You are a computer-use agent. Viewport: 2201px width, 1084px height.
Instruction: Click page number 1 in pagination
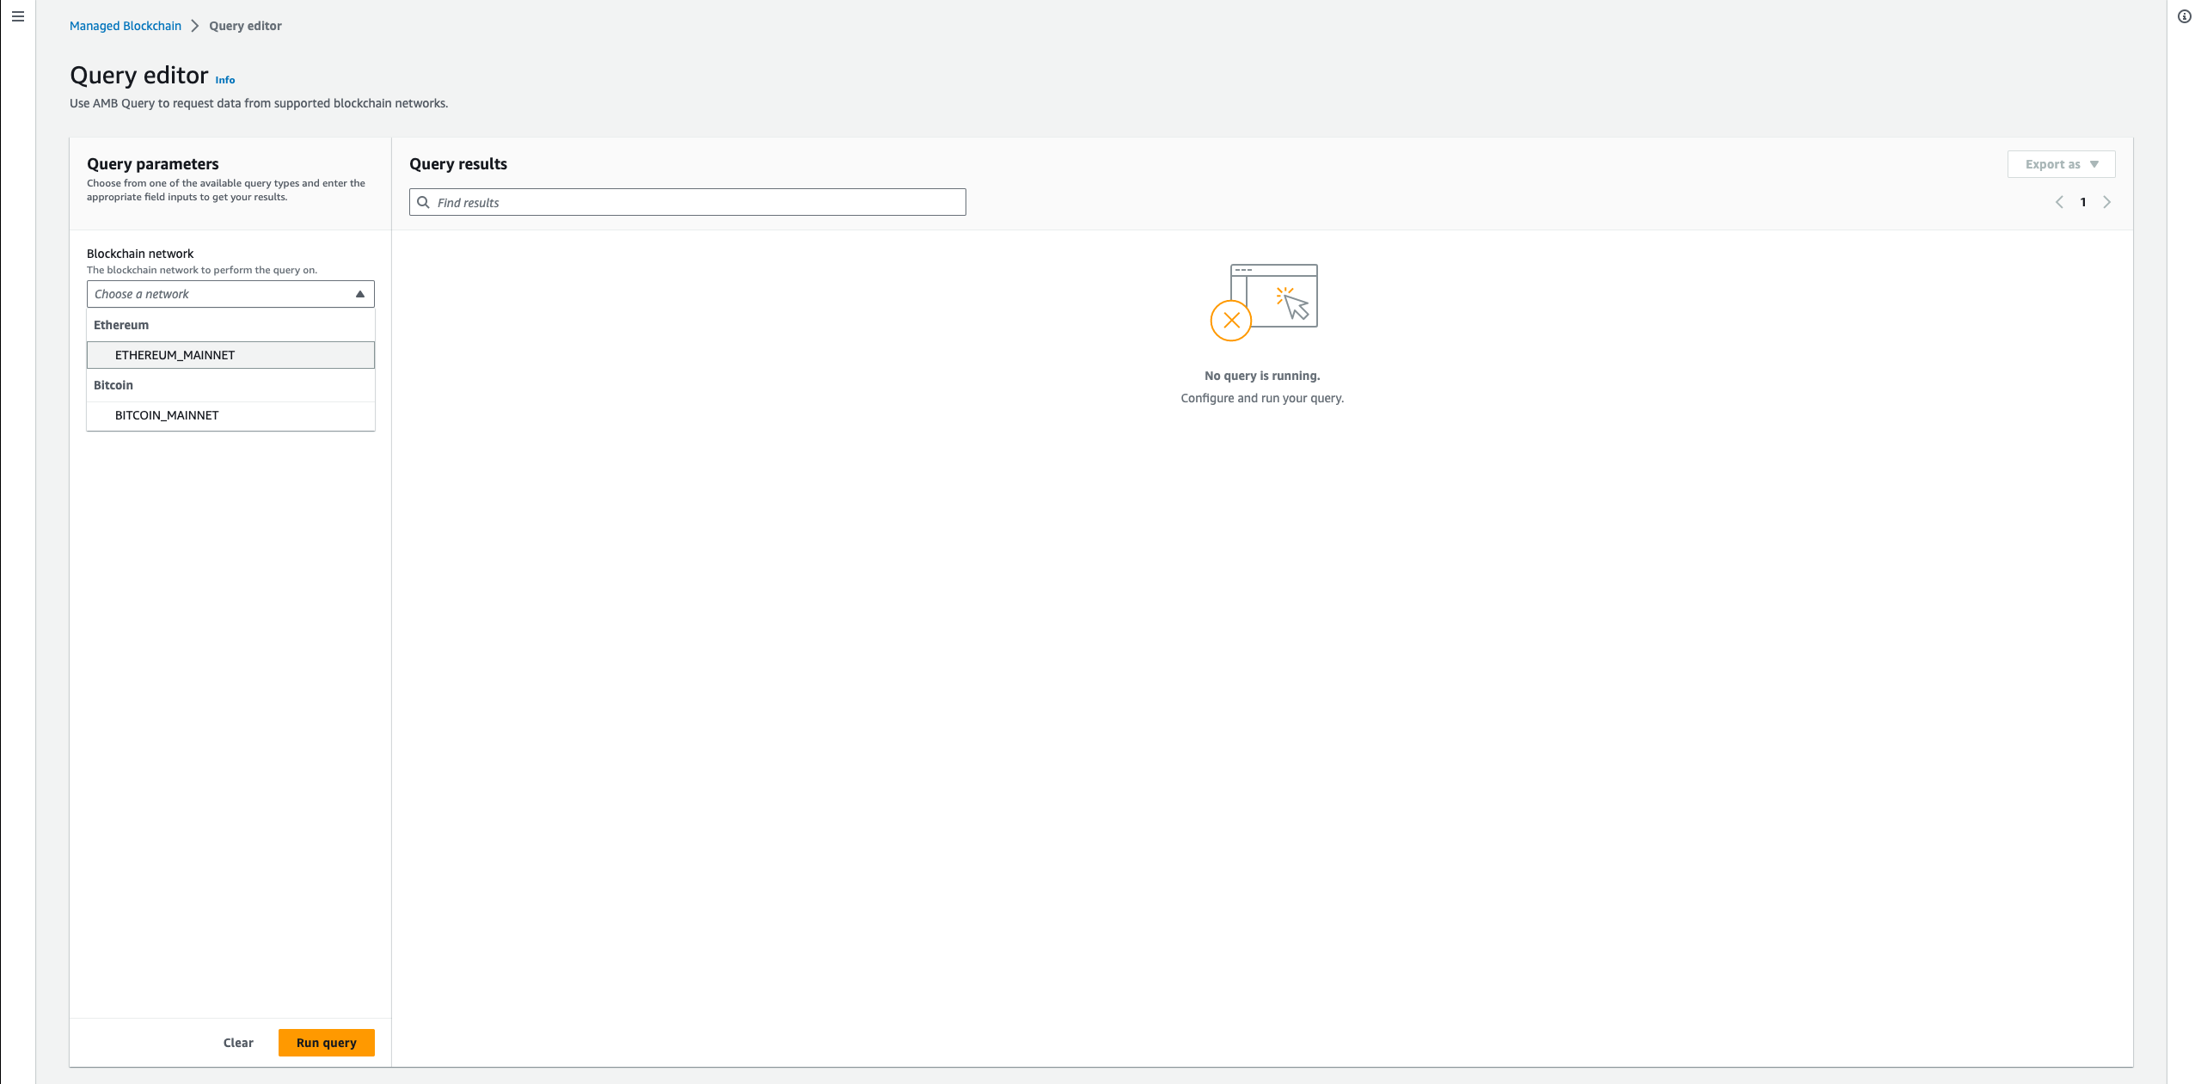[x=2083, y=202]
